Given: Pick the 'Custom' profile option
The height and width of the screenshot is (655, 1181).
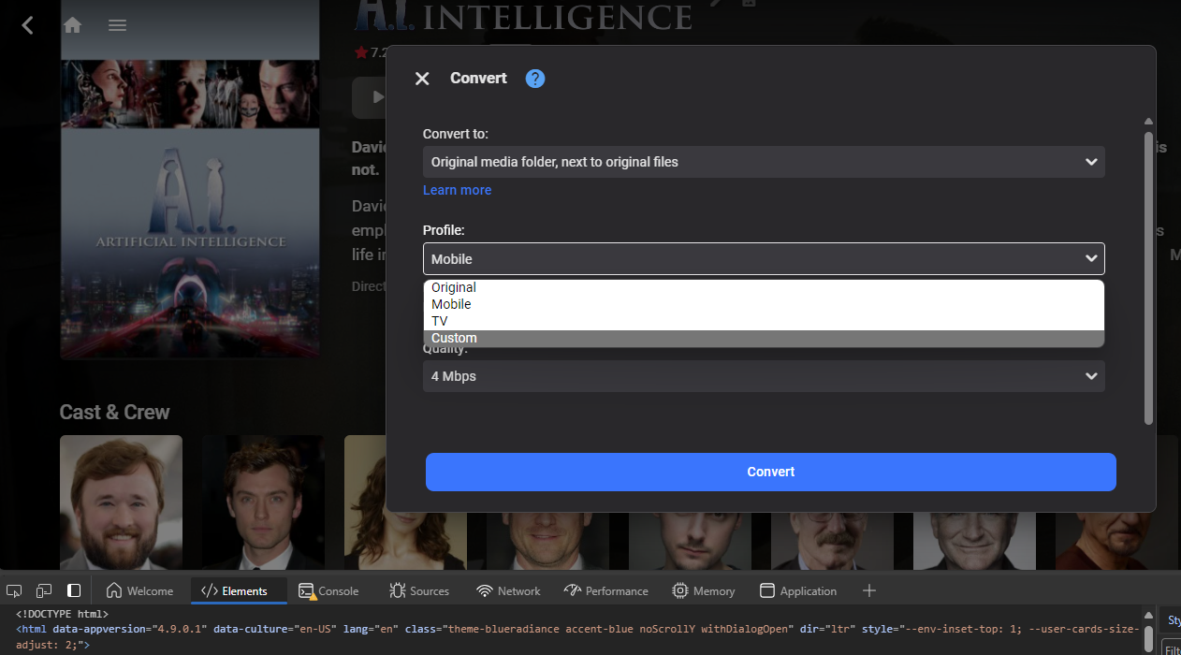Looking at the screenshot, I should 455,338.
